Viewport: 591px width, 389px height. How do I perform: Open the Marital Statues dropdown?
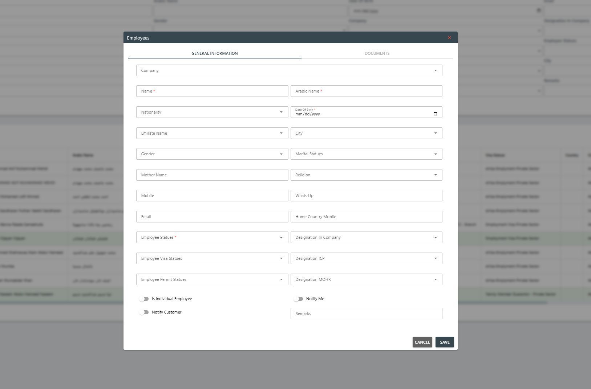[366, 154]
